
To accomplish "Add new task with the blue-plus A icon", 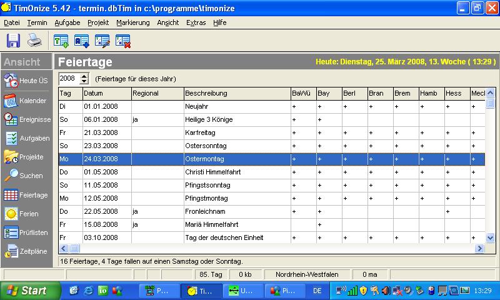I will 81,41.
